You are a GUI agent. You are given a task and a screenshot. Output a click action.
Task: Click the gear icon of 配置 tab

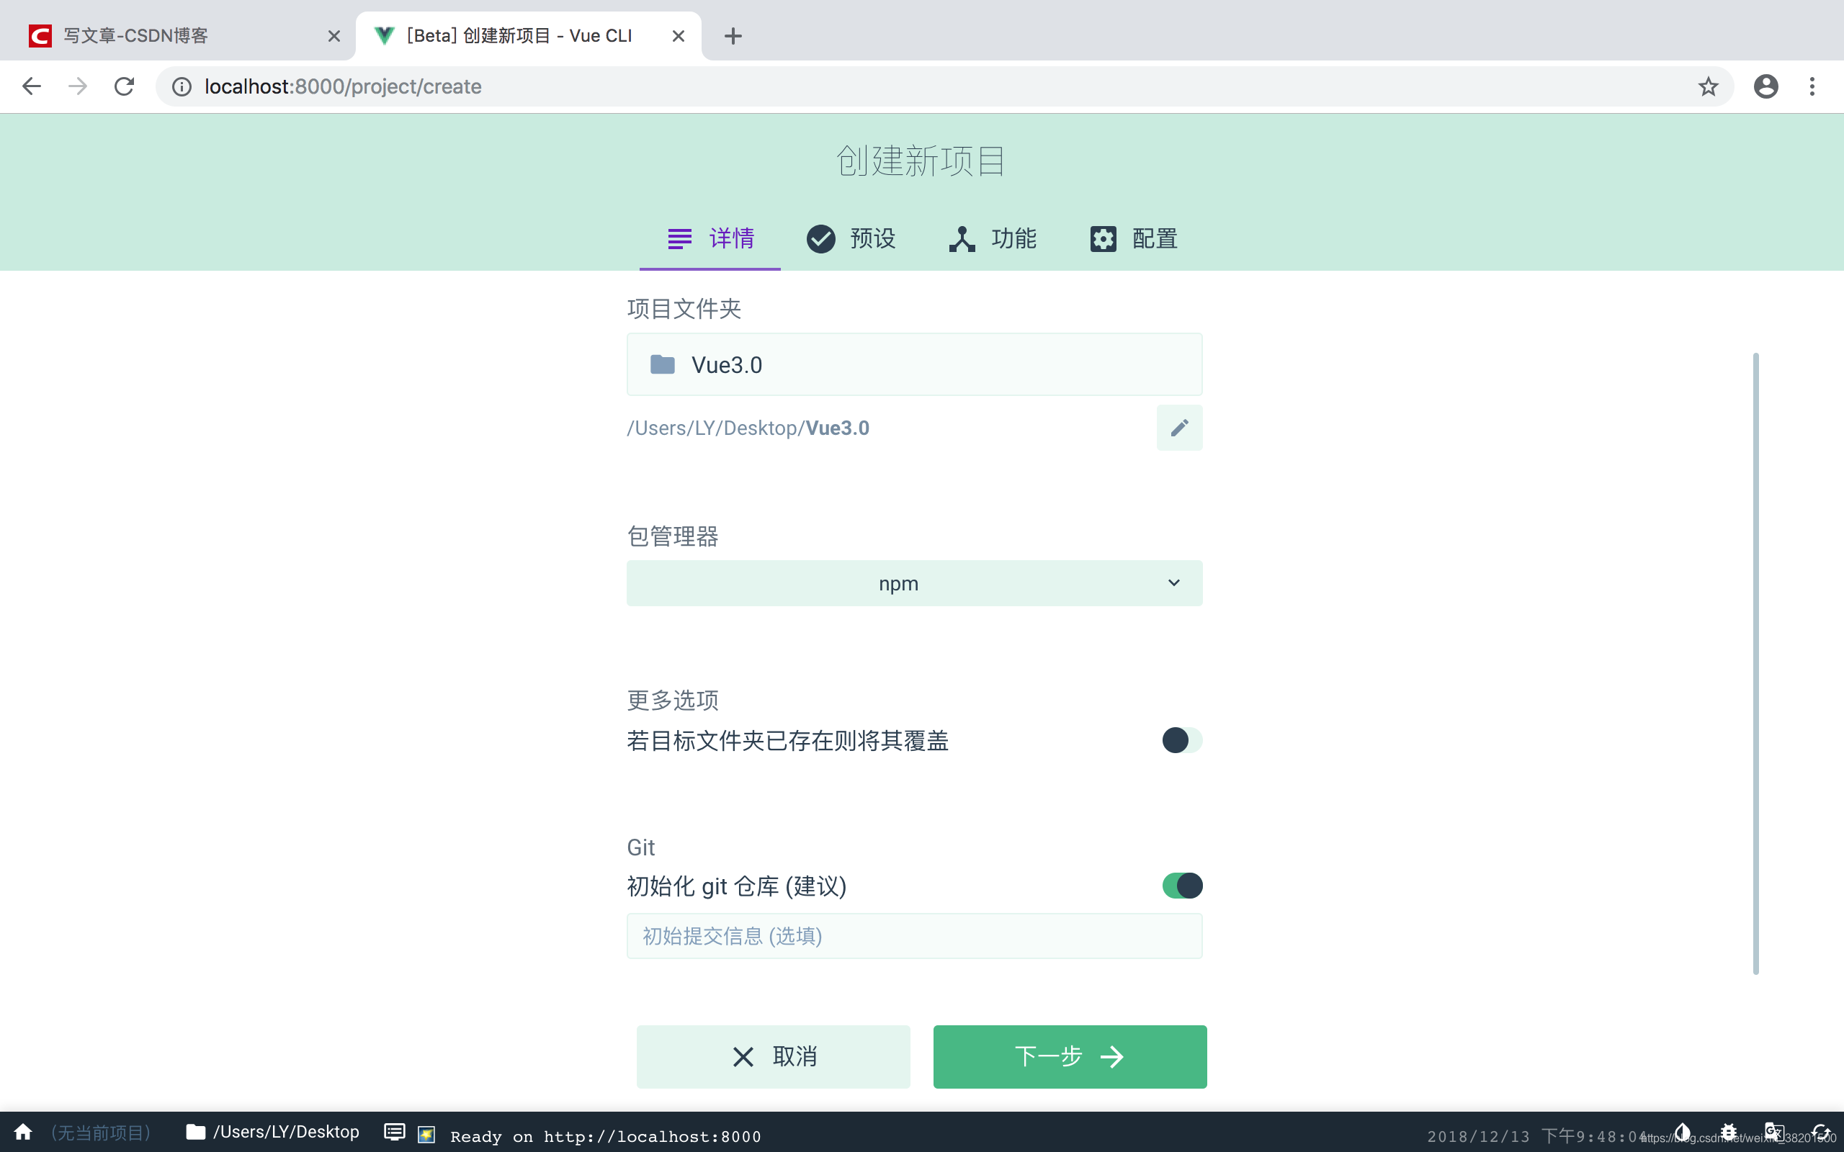click(x=1103, y=238)
